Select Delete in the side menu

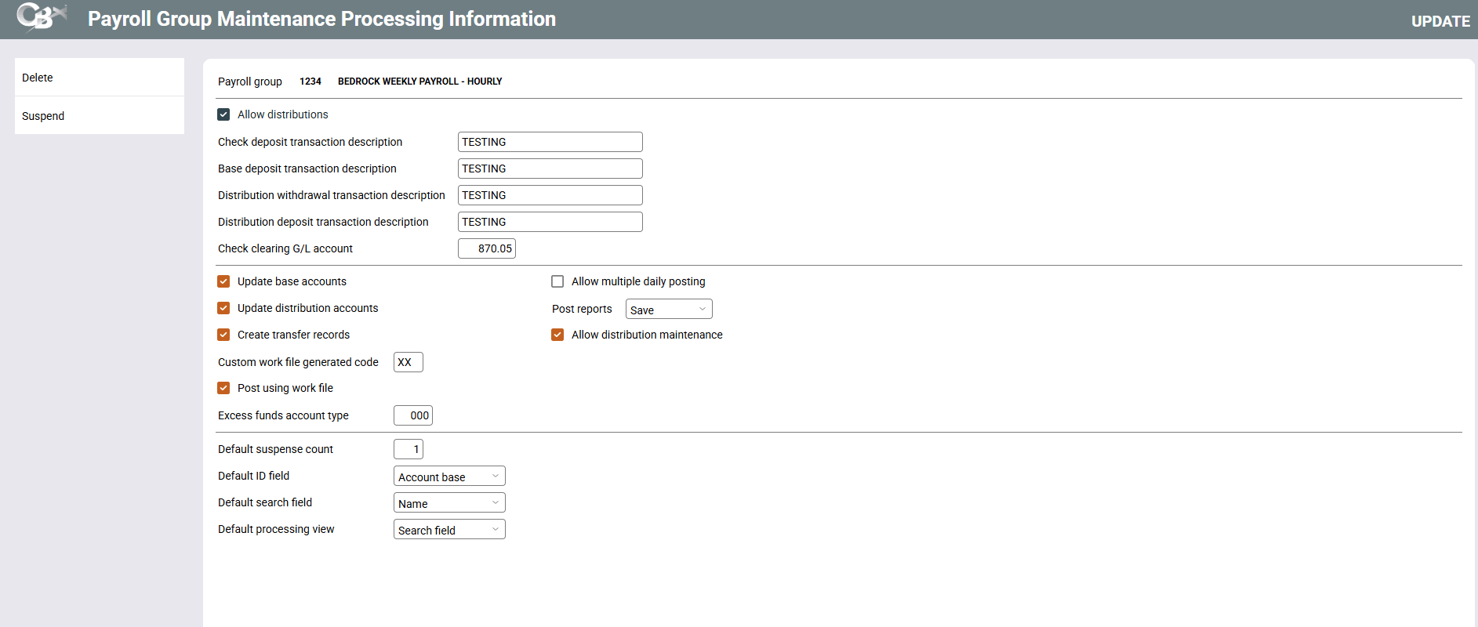(38, 78)
